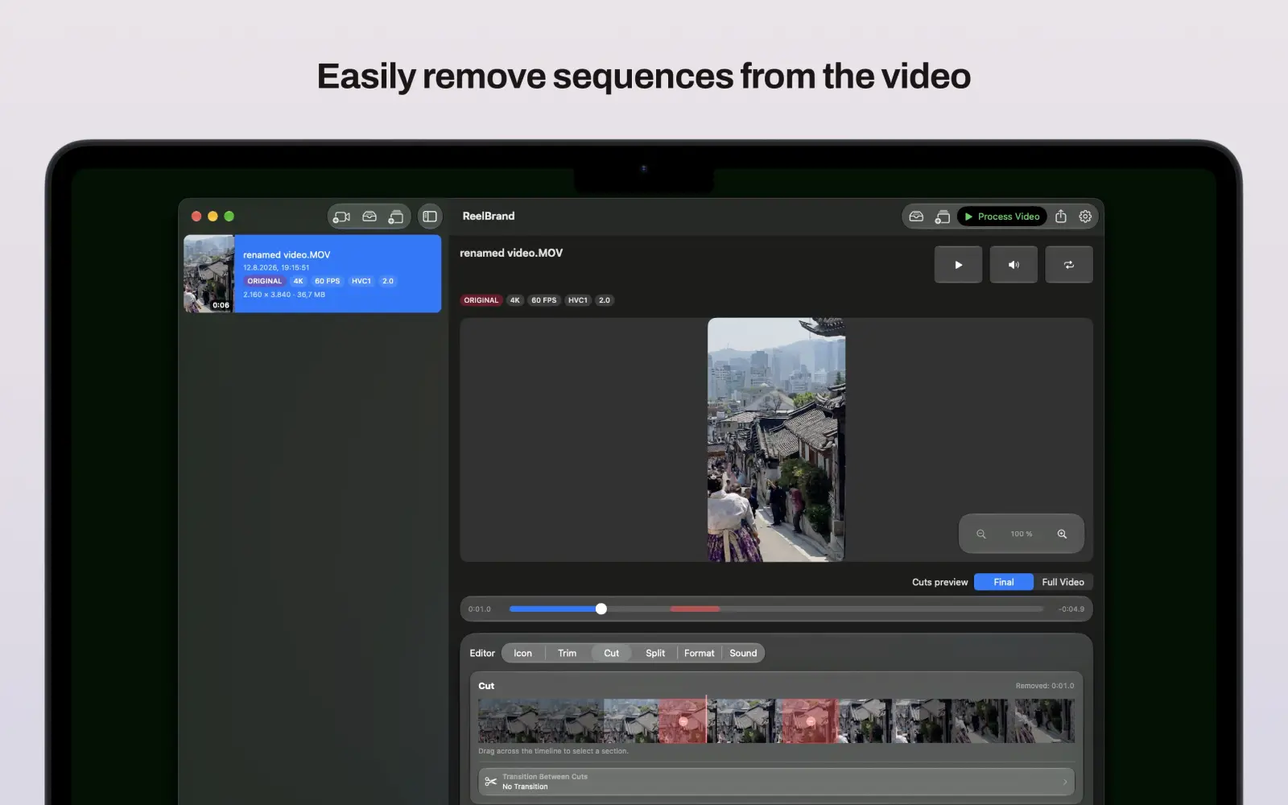Click the add-stack icon beside the sidebar toggle
1288x805 pixels.
click(395, 217)
